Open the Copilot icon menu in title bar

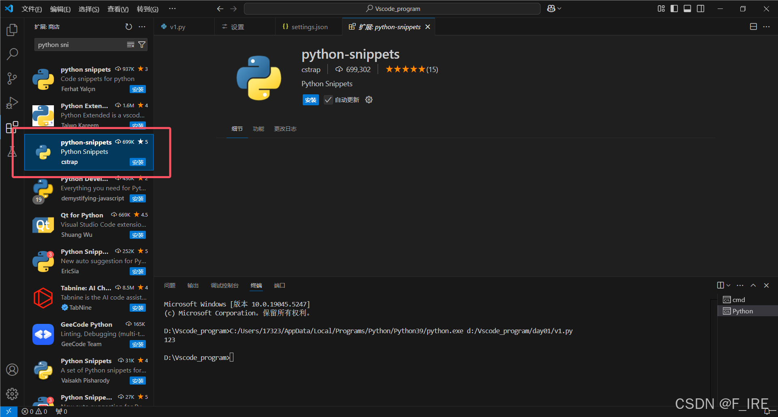tap(554, 9)
